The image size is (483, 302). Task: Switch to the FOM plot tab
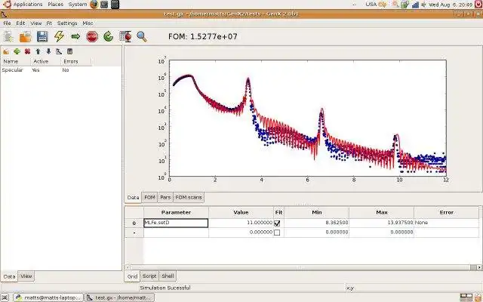[149, 197]
